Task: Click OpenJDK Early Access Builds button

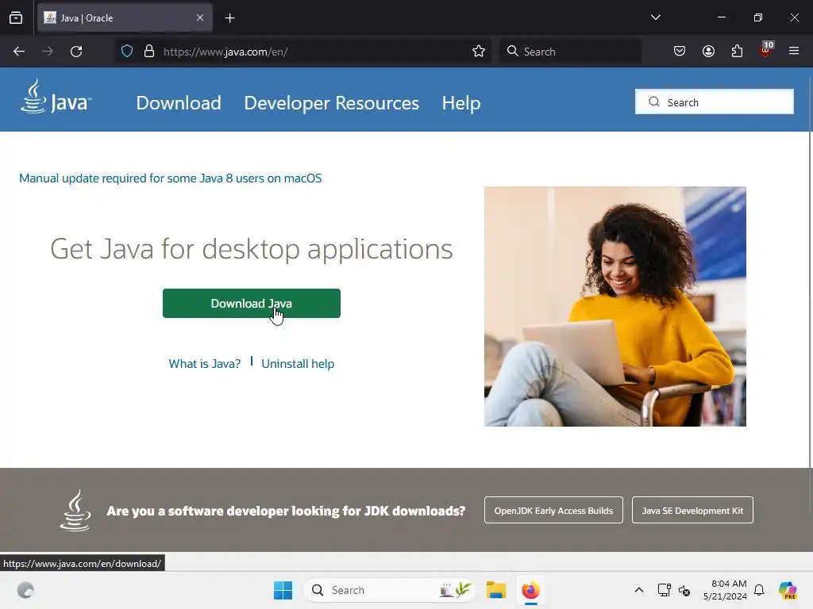Action: [x=553, y=510]
